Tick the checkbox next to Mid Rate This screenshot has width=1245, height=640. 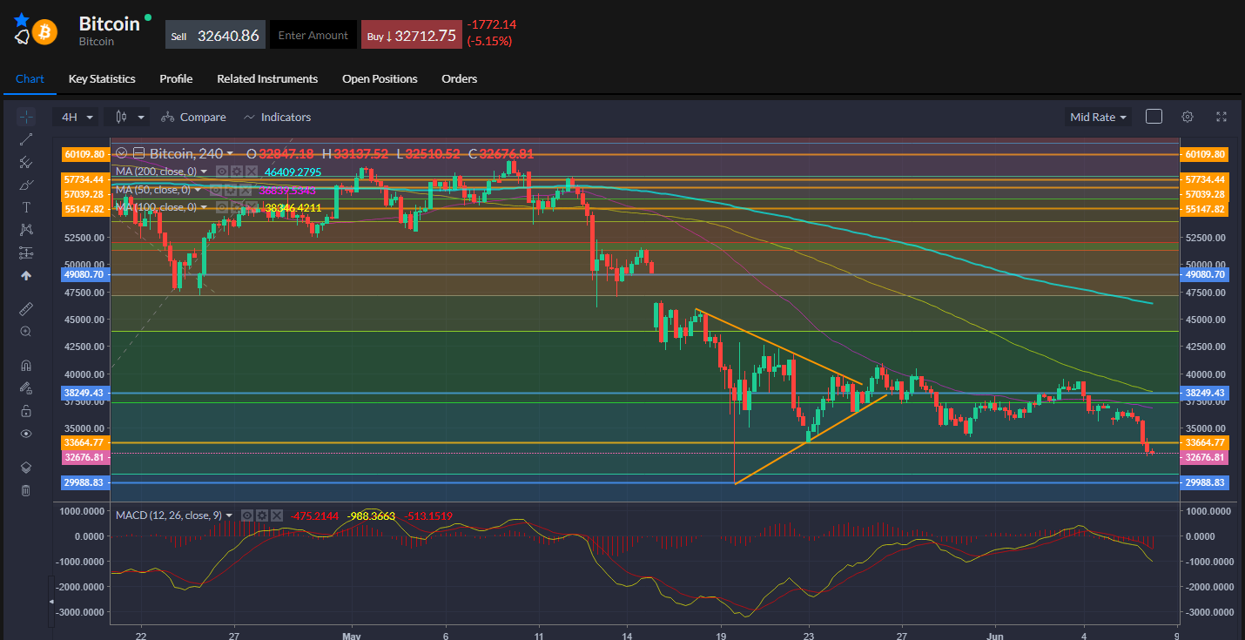click(1154, 117)
